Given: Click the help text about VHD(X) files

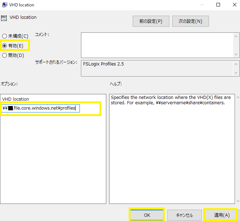Looking at the screenshot, I should pos(171,100).
